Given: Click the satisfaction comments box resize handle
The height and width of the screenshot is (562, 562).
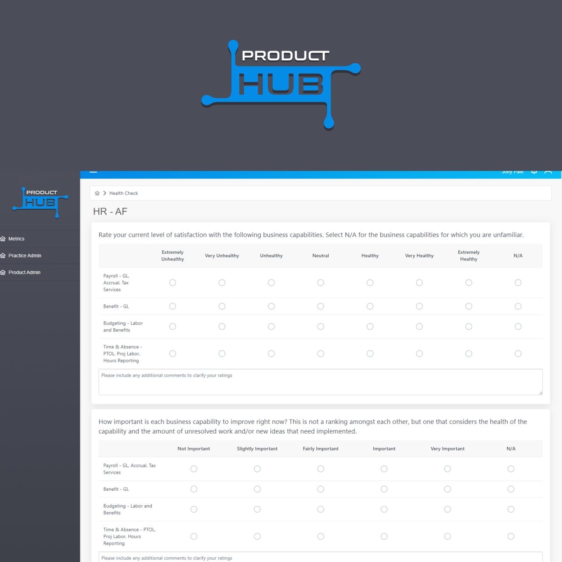Looking at the screenshot, I should pos(540,392).
